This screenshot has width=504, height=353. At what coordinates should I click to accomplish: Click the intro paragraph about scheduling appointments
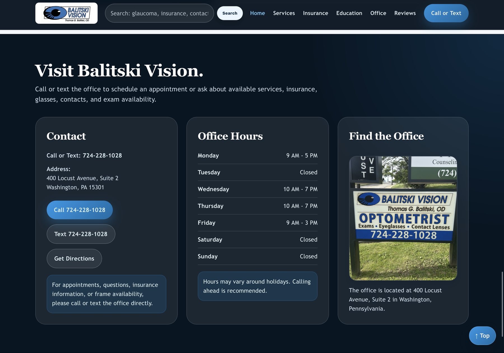(176, 94)
